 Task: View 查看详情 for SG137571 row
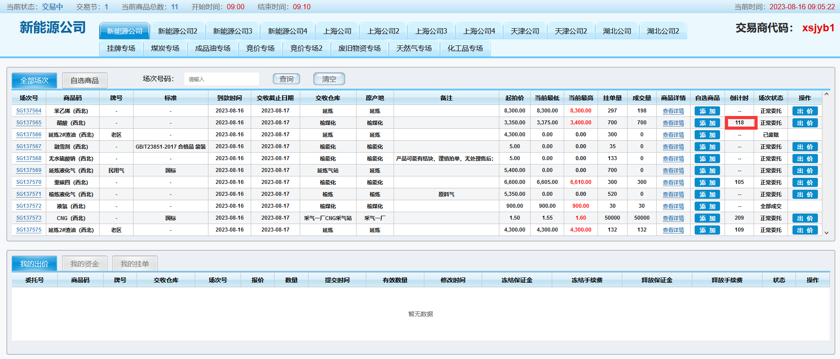pyautogui.click(x=673, y=194)
